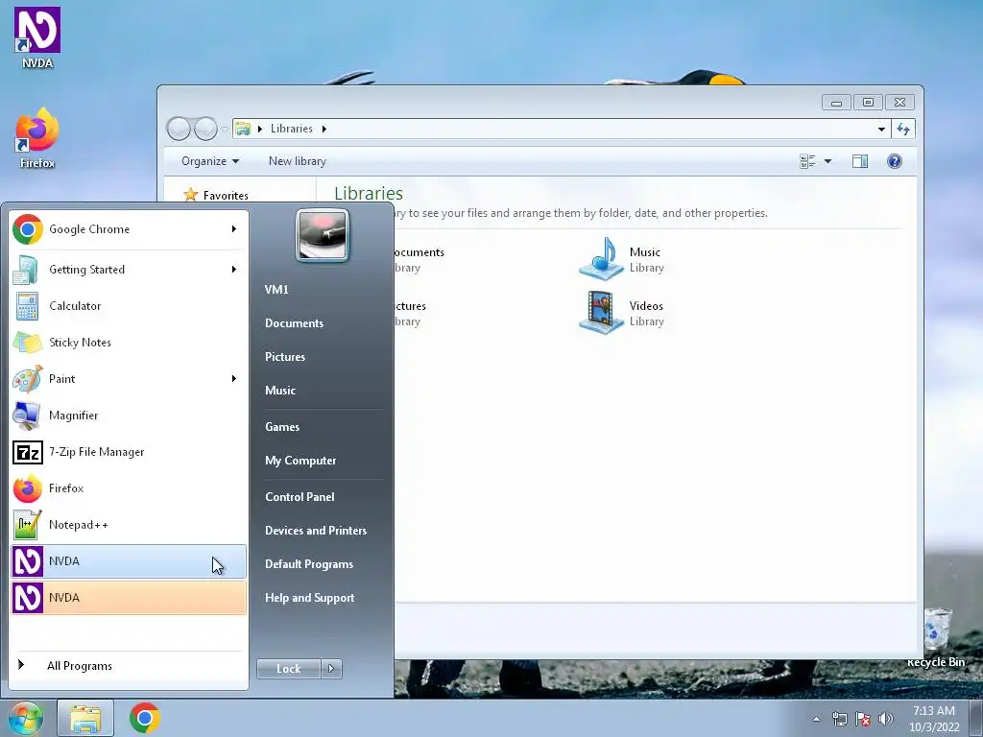Launch Paint from the Start menu

point(129,378)
